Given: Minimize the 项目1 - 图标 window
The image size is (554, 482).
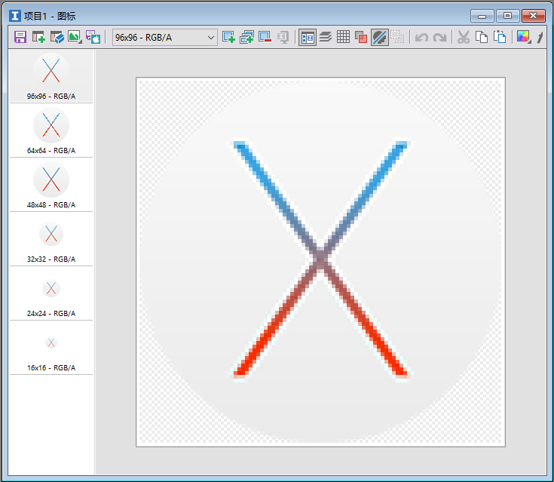Looking at the screenshot, I should (482, 16).
